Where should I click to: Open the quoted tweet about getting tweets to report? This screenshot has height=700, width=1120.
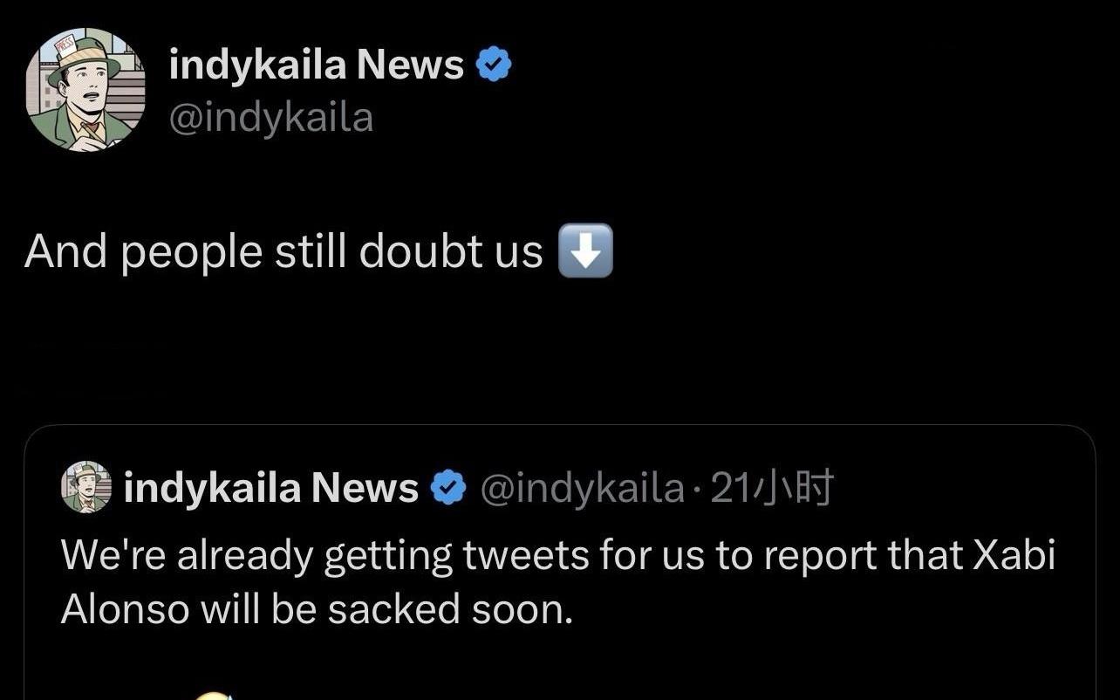[558, 580]
